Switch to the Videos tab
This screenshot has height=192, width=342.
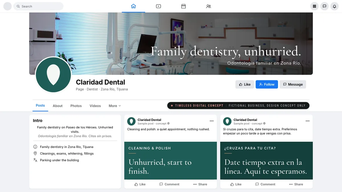pos(95,106)
